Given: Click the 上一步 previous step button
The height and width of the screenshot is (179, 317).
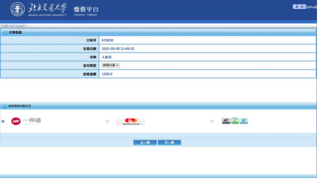Looking at the screenshot, I should coord(145,142).
